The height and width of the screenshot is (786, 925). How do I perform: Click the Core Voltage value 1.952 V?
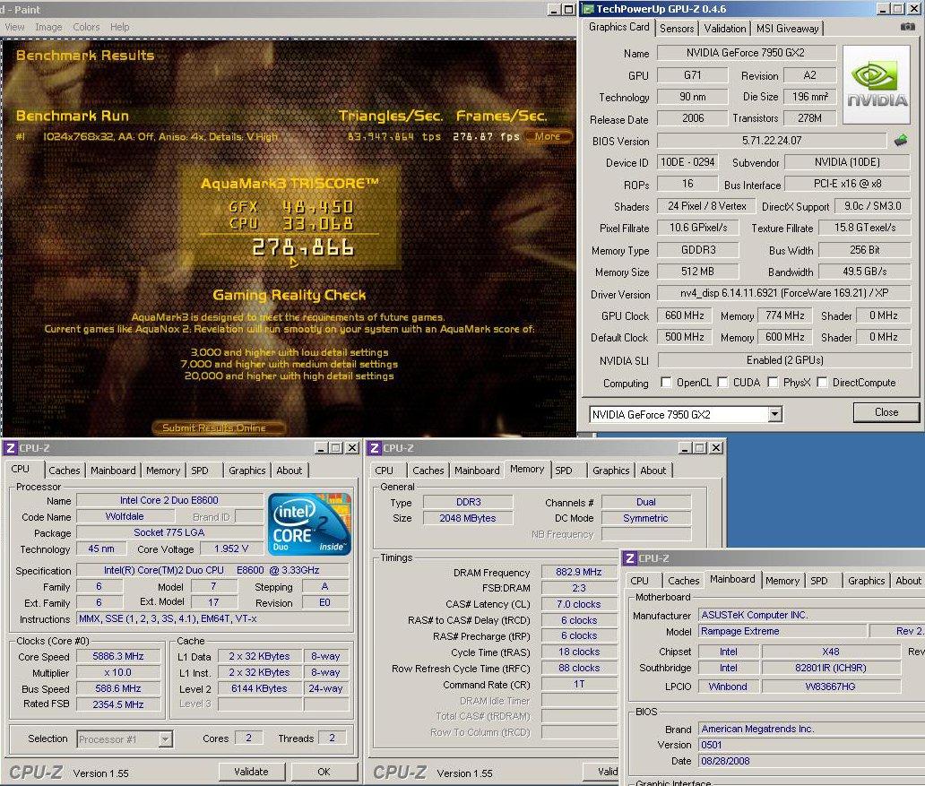point(230,548)
